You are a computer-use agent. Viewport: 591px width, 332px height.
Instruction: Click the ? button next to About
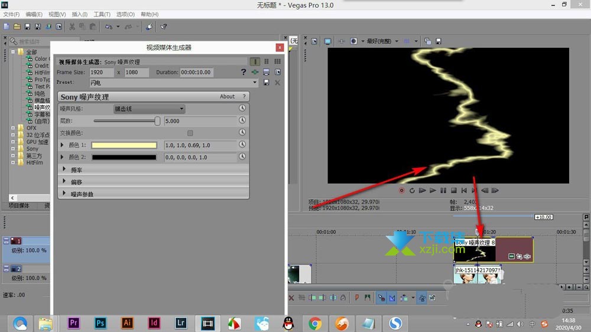pos(244,96)
